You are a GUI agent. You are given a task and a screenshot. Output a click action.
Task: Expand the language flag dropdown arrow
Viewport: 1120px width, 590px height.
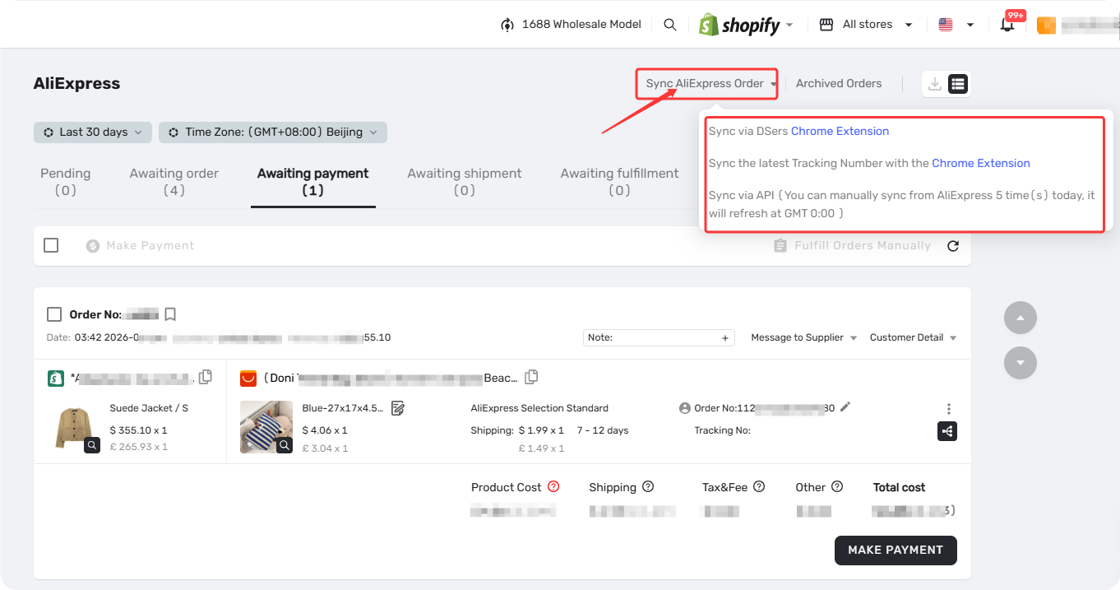[x=970, y=25]
